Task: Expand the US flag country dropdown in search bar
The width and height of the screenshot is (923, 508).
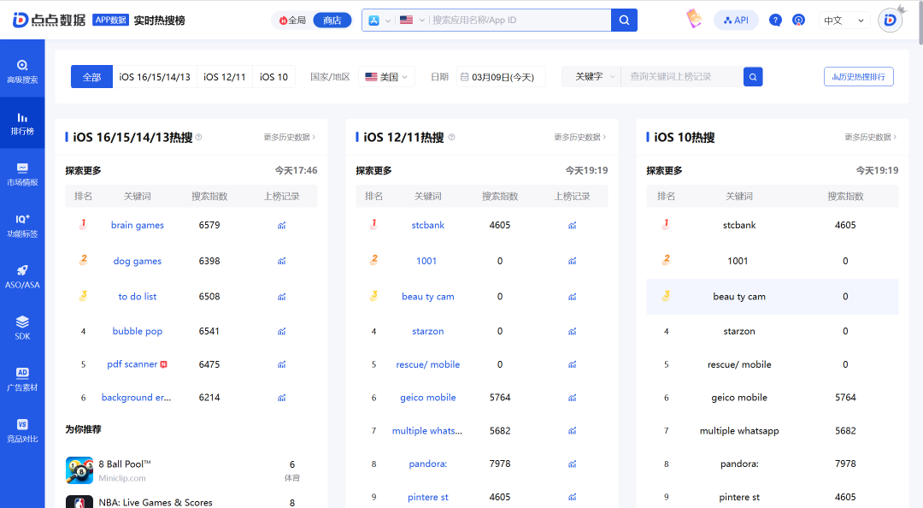Action: pyautogui.click(x=412, y=20)
